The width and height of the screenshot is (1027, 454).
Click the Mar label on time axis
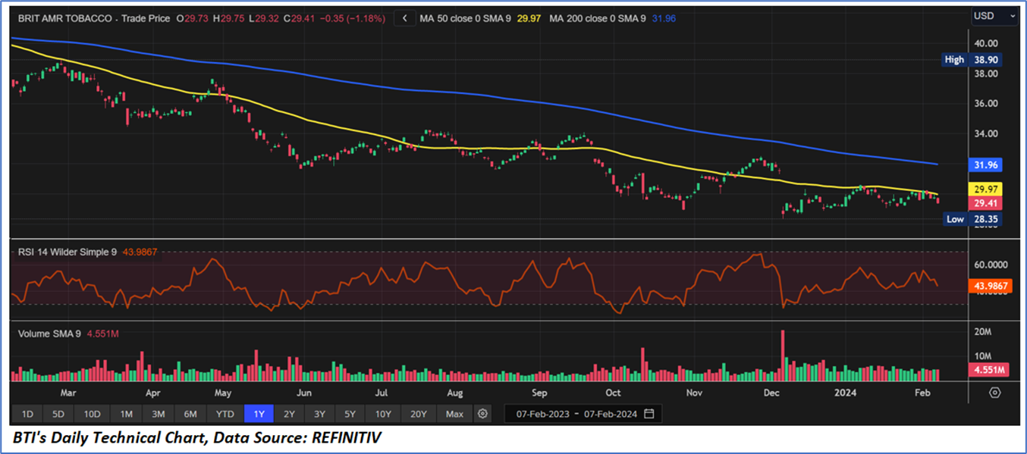click(x=68, y=393)
